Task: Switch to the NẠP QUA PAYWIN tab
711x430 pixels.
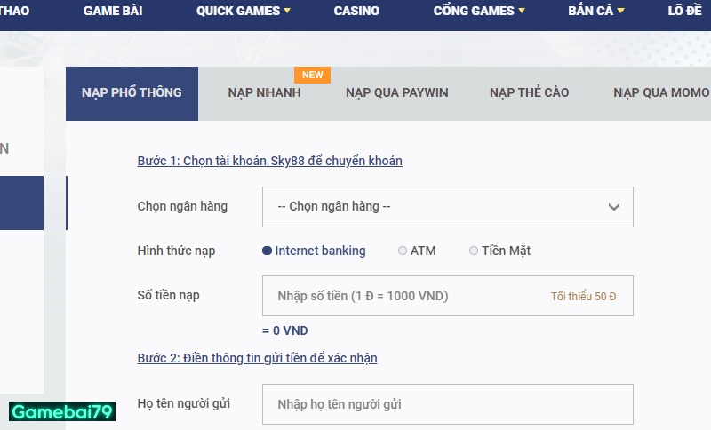Action: 396,93
